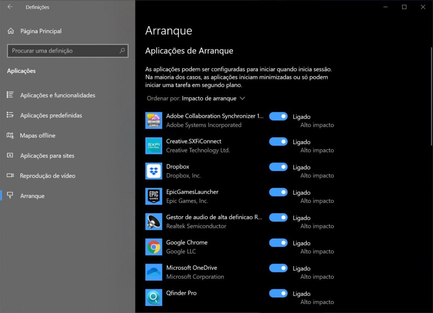Click the Microsoft Corporation publisher text
This screenshot has height=313, width=433.
[x=195, y=277]
